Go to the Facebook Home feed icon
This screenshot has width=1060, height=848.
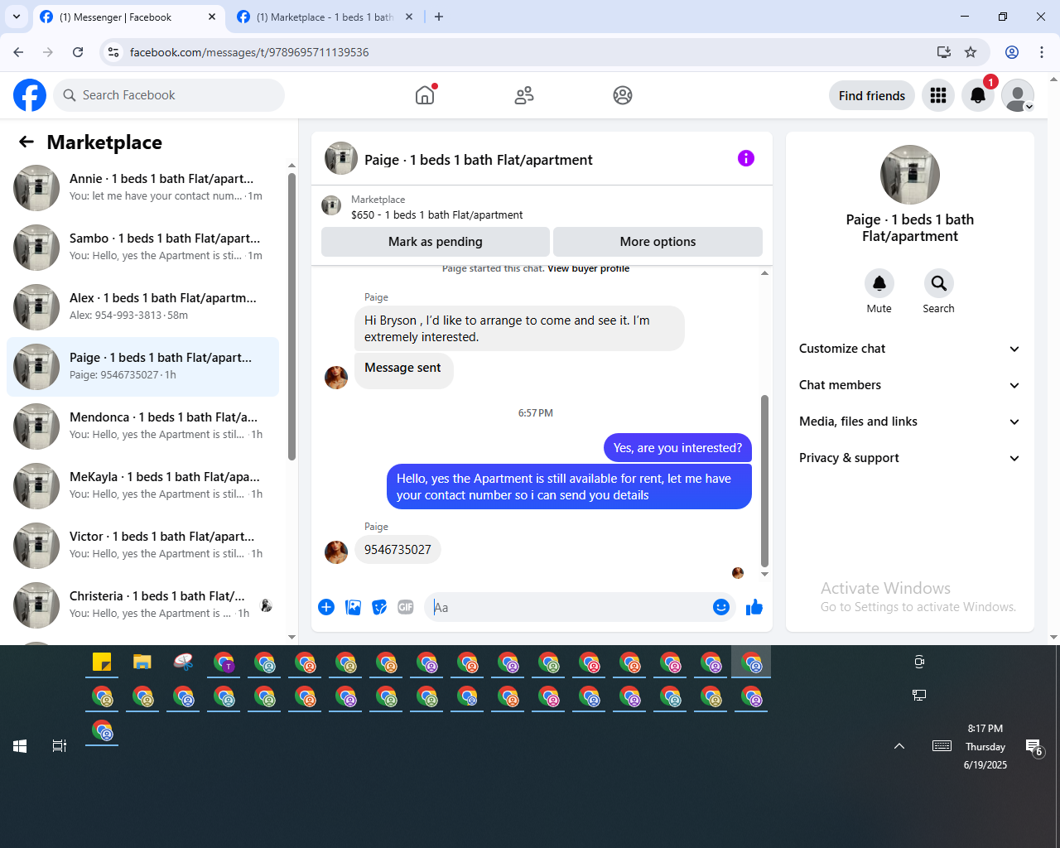[x=425, y=95]
